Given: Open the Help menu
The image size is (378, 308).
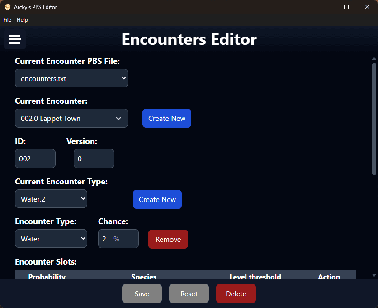Looking at the screenshot, I should pos(22,20).
